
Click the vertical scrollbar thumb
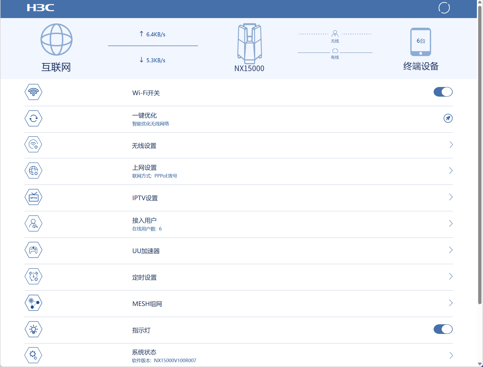tap(480, 155)
